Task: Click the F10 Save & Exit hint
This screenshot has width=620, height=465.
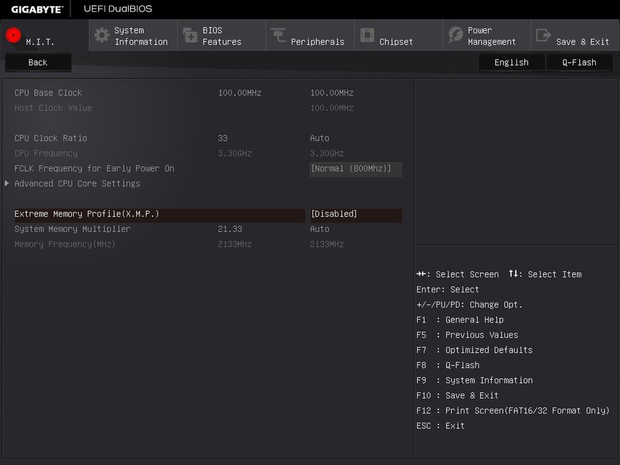Action: point(458,396)
